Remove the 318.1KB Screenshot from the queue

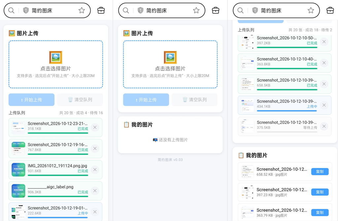(x=95, y=127)
